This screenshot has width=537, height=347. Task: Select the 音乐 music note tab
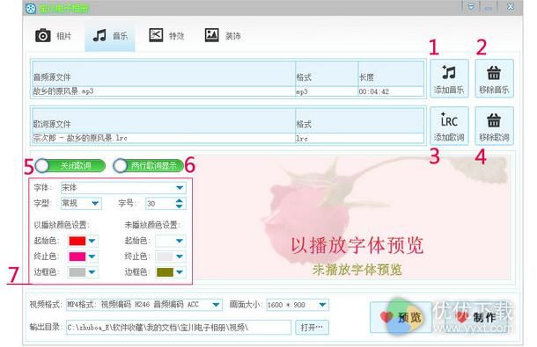tap(110, 35)
